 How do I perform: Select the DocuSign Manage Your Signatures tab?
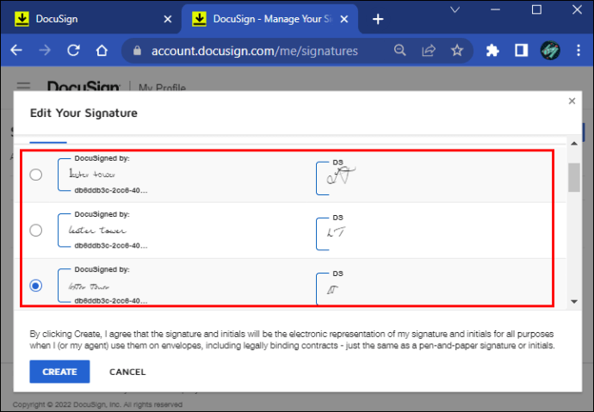pyautogui.click(x=269, y=19)
